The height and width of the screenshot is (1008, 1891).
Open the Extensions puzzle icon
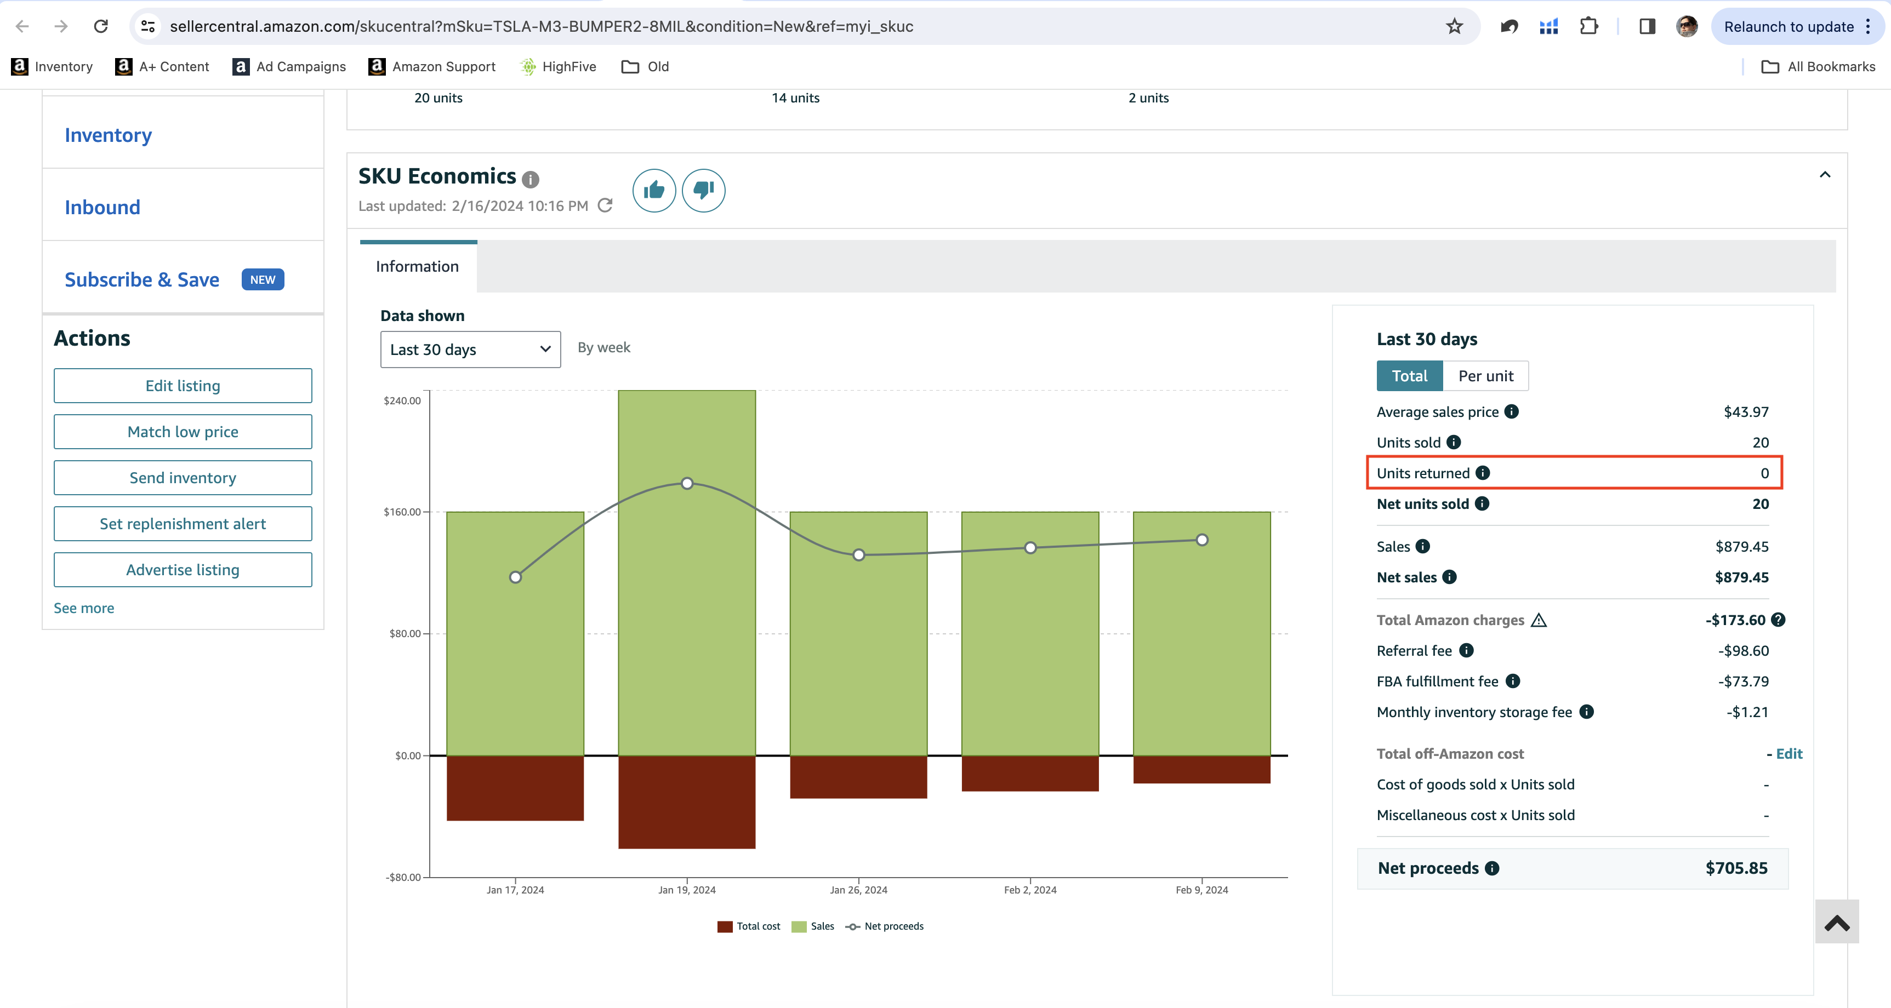1588,26
